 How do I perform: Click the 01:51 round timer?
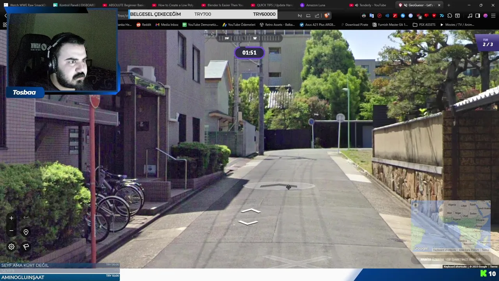point(249,53)
